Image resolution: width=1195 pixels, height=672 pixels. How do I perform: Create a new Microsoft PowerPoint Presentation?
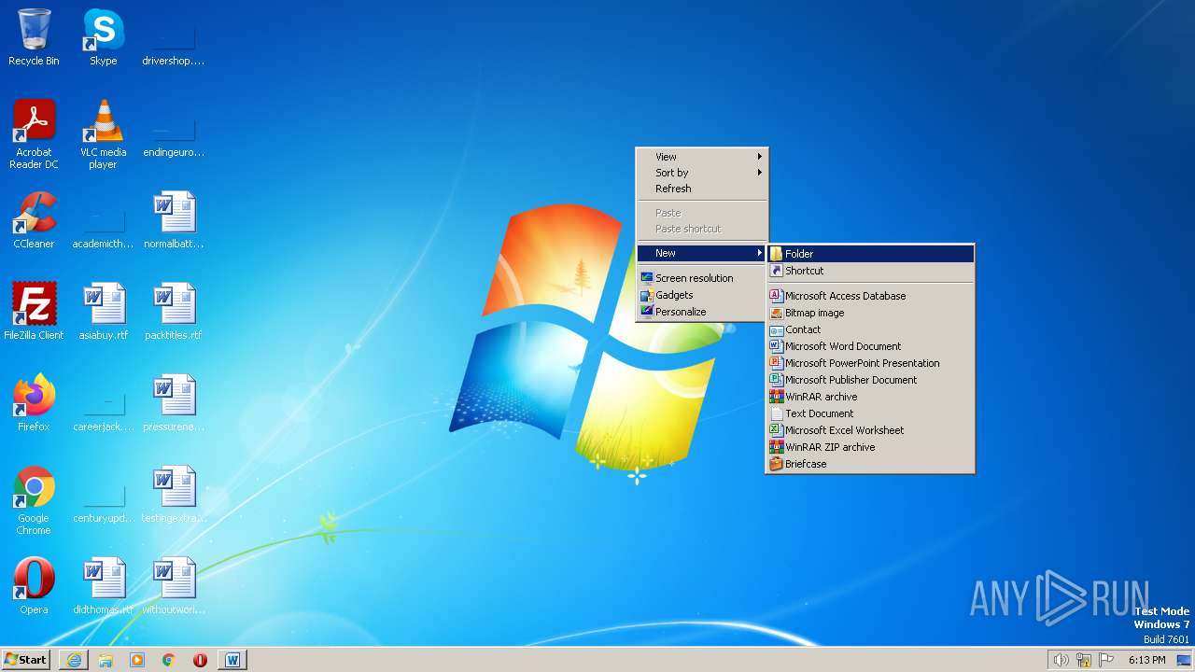point(871,363)
